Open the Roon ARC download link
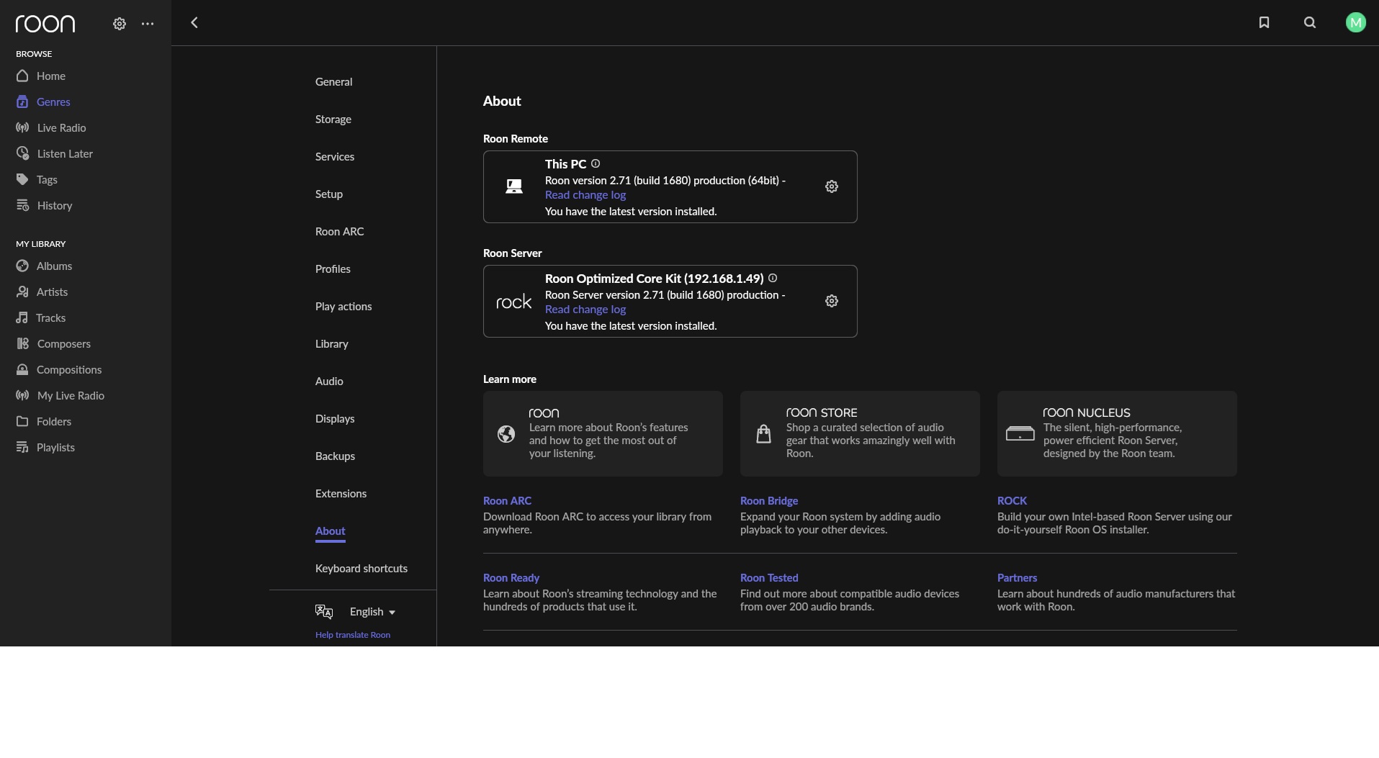The image size is (1379, 758). point(507,501)
